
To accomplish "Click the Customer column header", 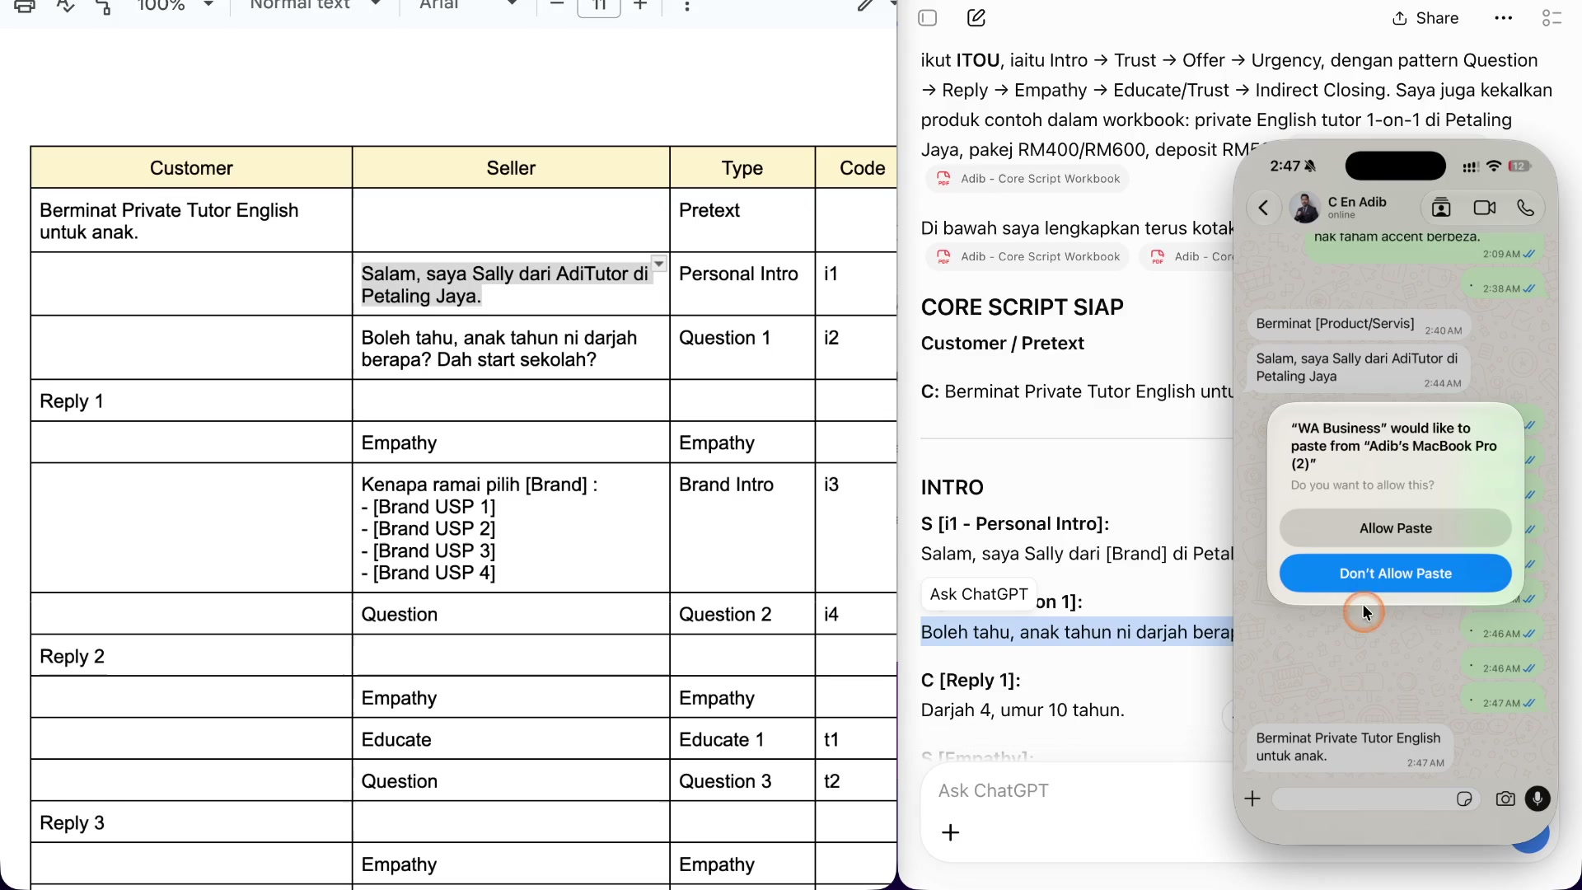I will click(x=191, y=168).
